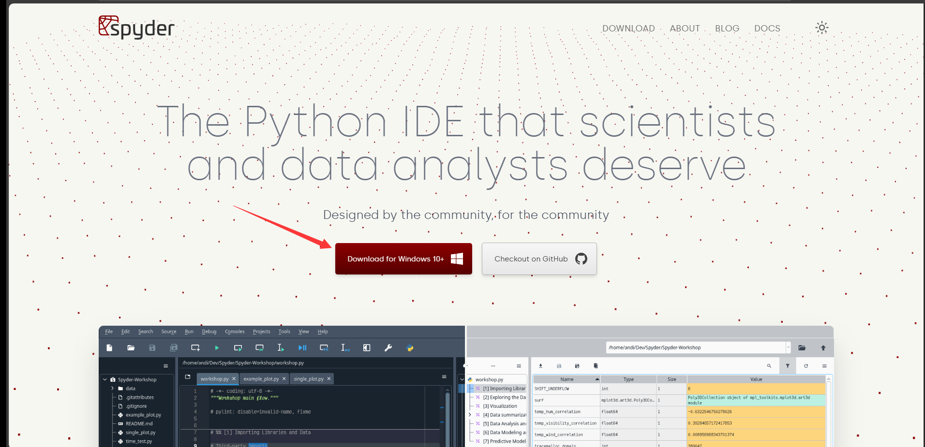Screen dimensions: 925x447
Task: Open the Consoles menu
Action: click(235, 332)
